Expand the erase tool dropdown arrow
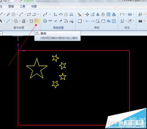Viewport: 147px width, 129px height. tap(83, 14)
